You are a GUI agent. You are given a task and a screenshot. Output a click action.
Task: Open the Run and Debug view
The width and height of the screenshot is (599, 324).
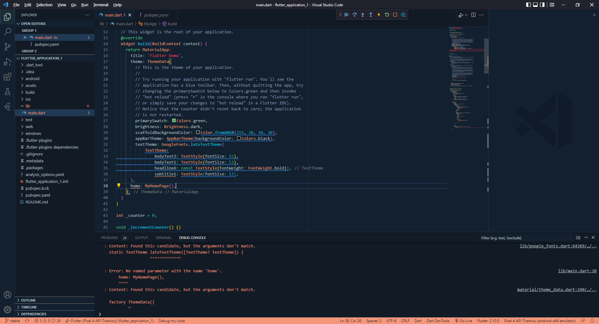coord(7,62)
